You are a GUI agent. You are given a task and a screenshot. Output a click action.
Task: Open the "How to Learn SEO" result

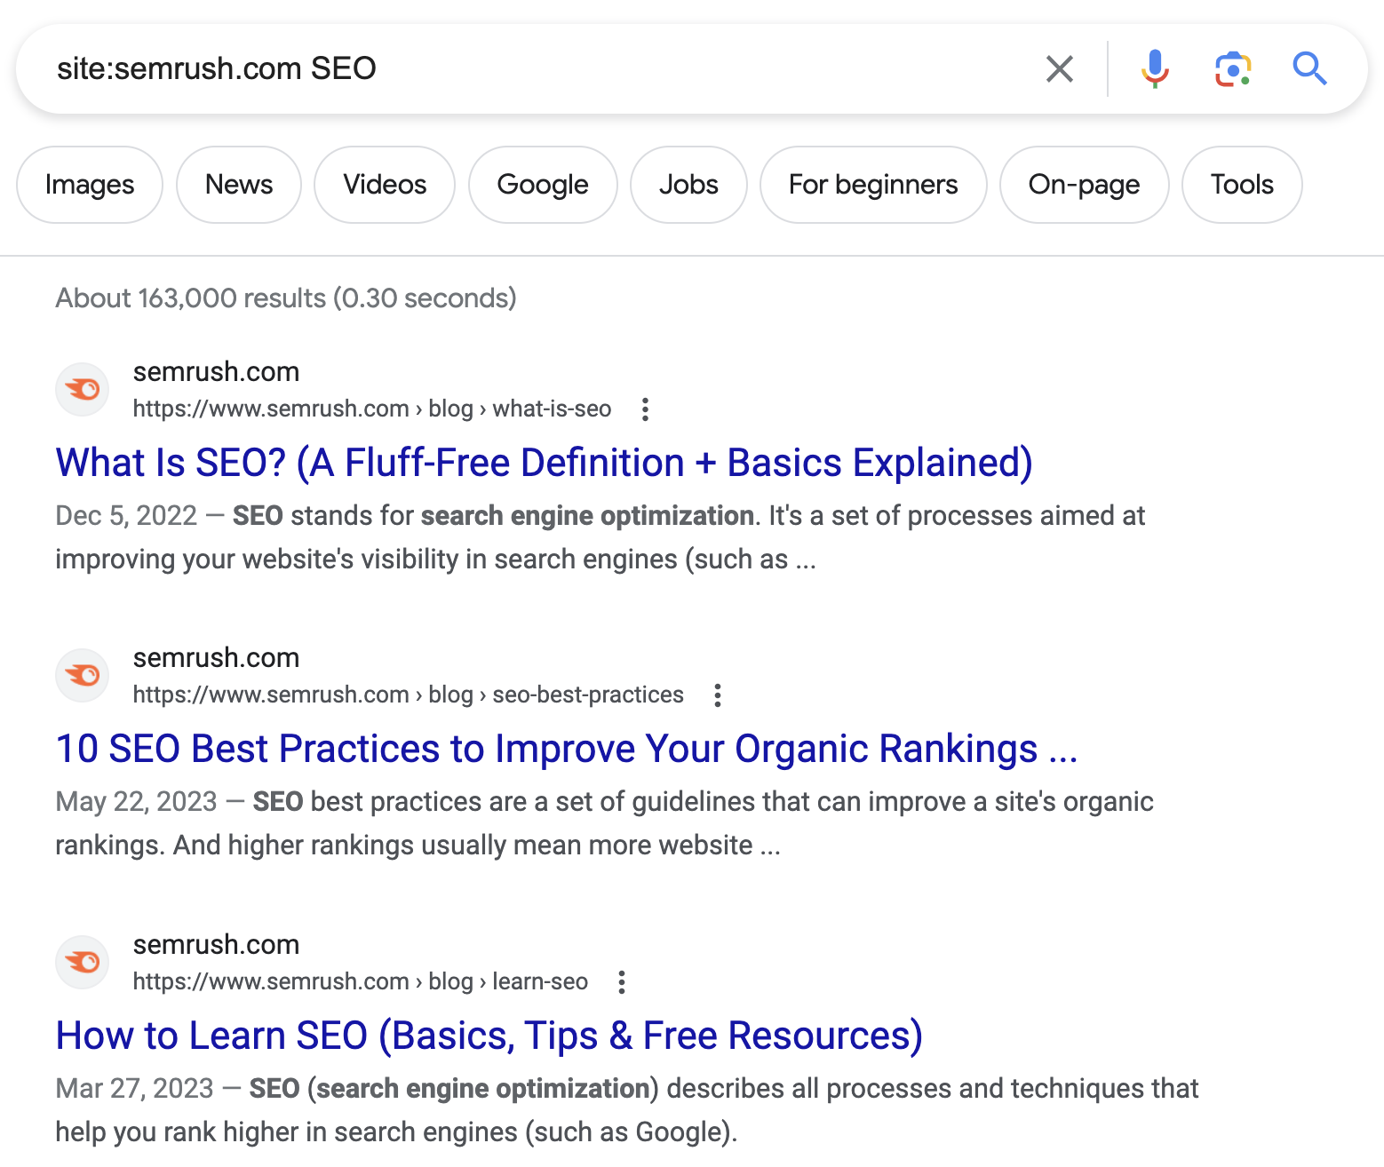pos(489,1035)
